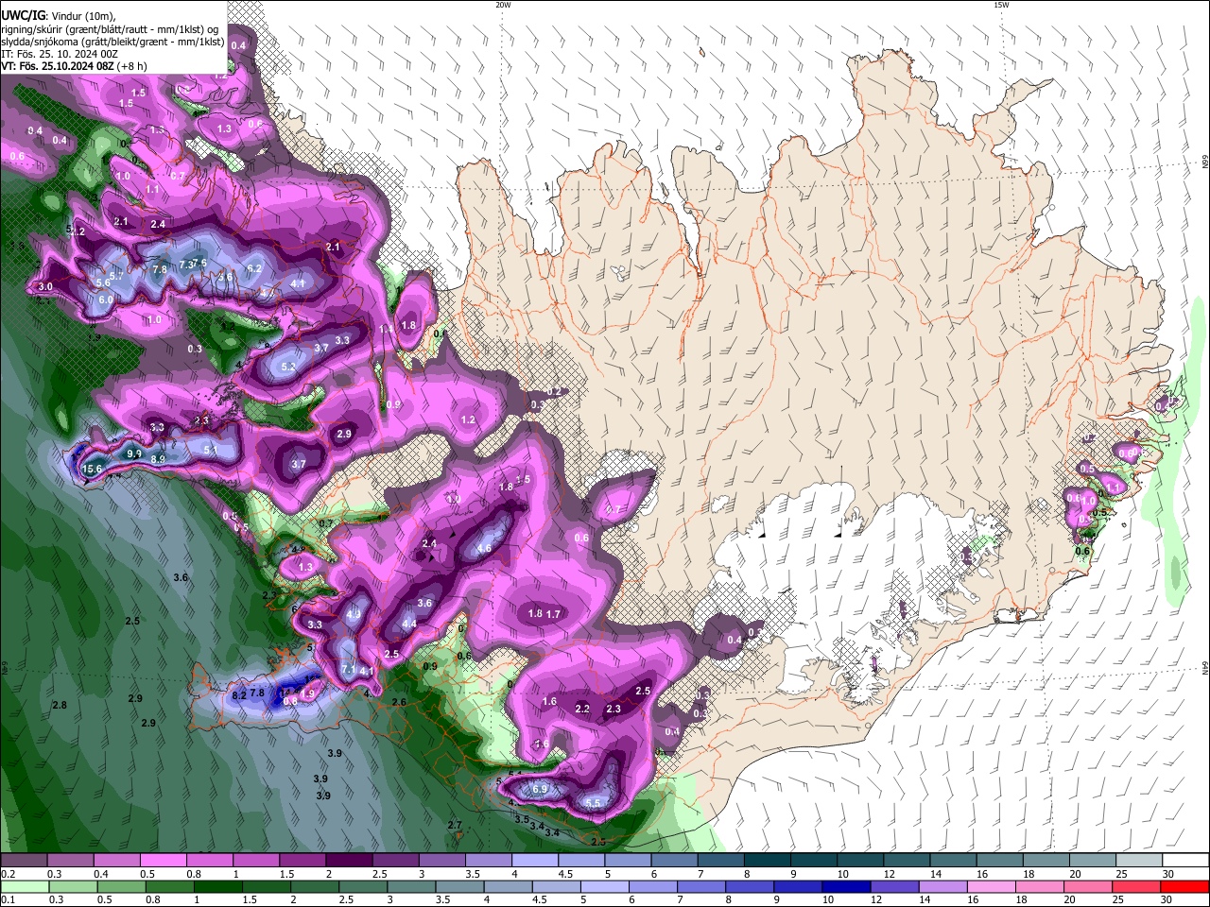
Task: Click the '64N' latitude label on right edge
Action: click(x=1205, y=667)
